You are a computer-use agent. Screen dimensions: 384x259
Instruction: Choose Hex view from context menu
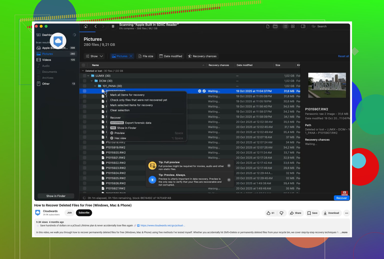(147, 138)
